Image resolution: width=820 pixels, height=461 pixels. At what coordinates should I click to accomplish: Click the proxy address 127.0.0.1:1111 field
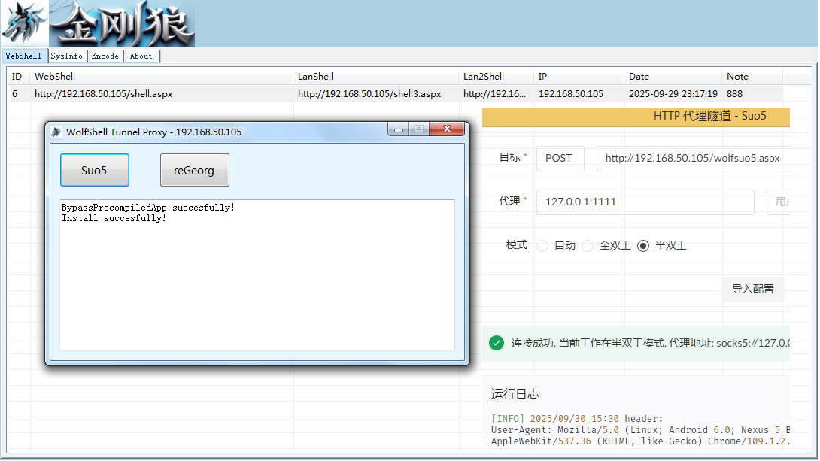tap(645, 202)
